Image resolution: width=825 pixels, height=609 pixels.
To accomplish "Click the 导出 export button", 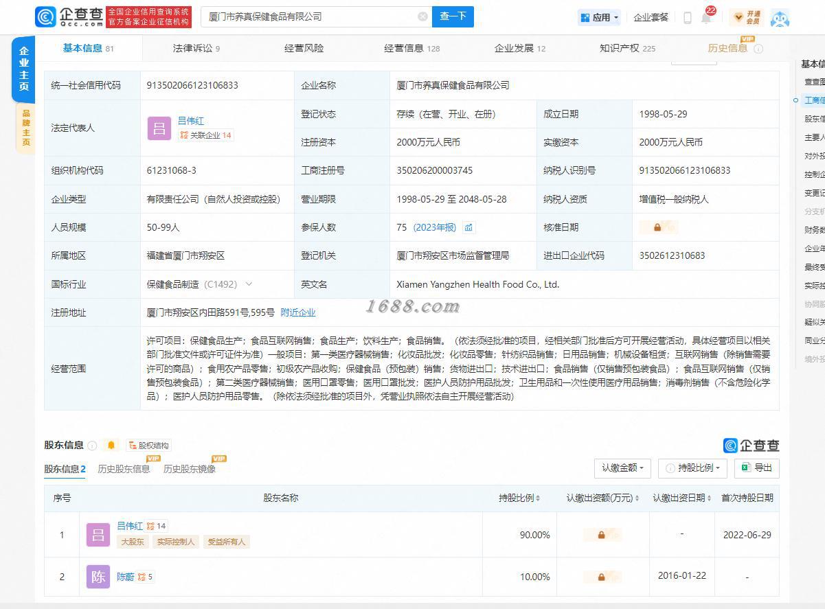I will 756,468.
